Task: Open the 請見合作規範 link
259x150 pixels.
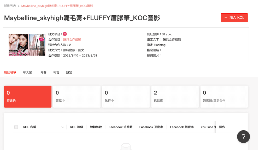Action: coord(72,39)
